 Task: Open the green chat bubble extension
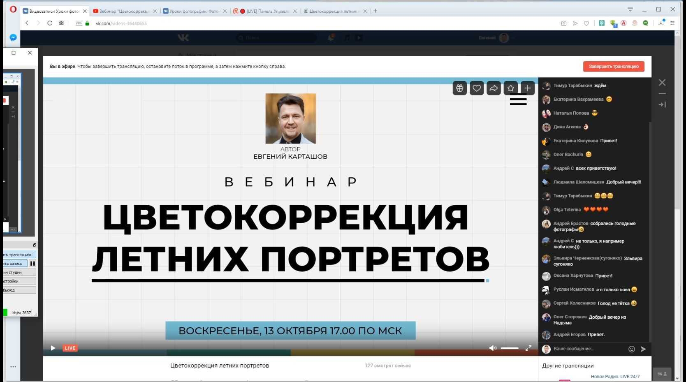pyautogui.click(x=646, y=23)
